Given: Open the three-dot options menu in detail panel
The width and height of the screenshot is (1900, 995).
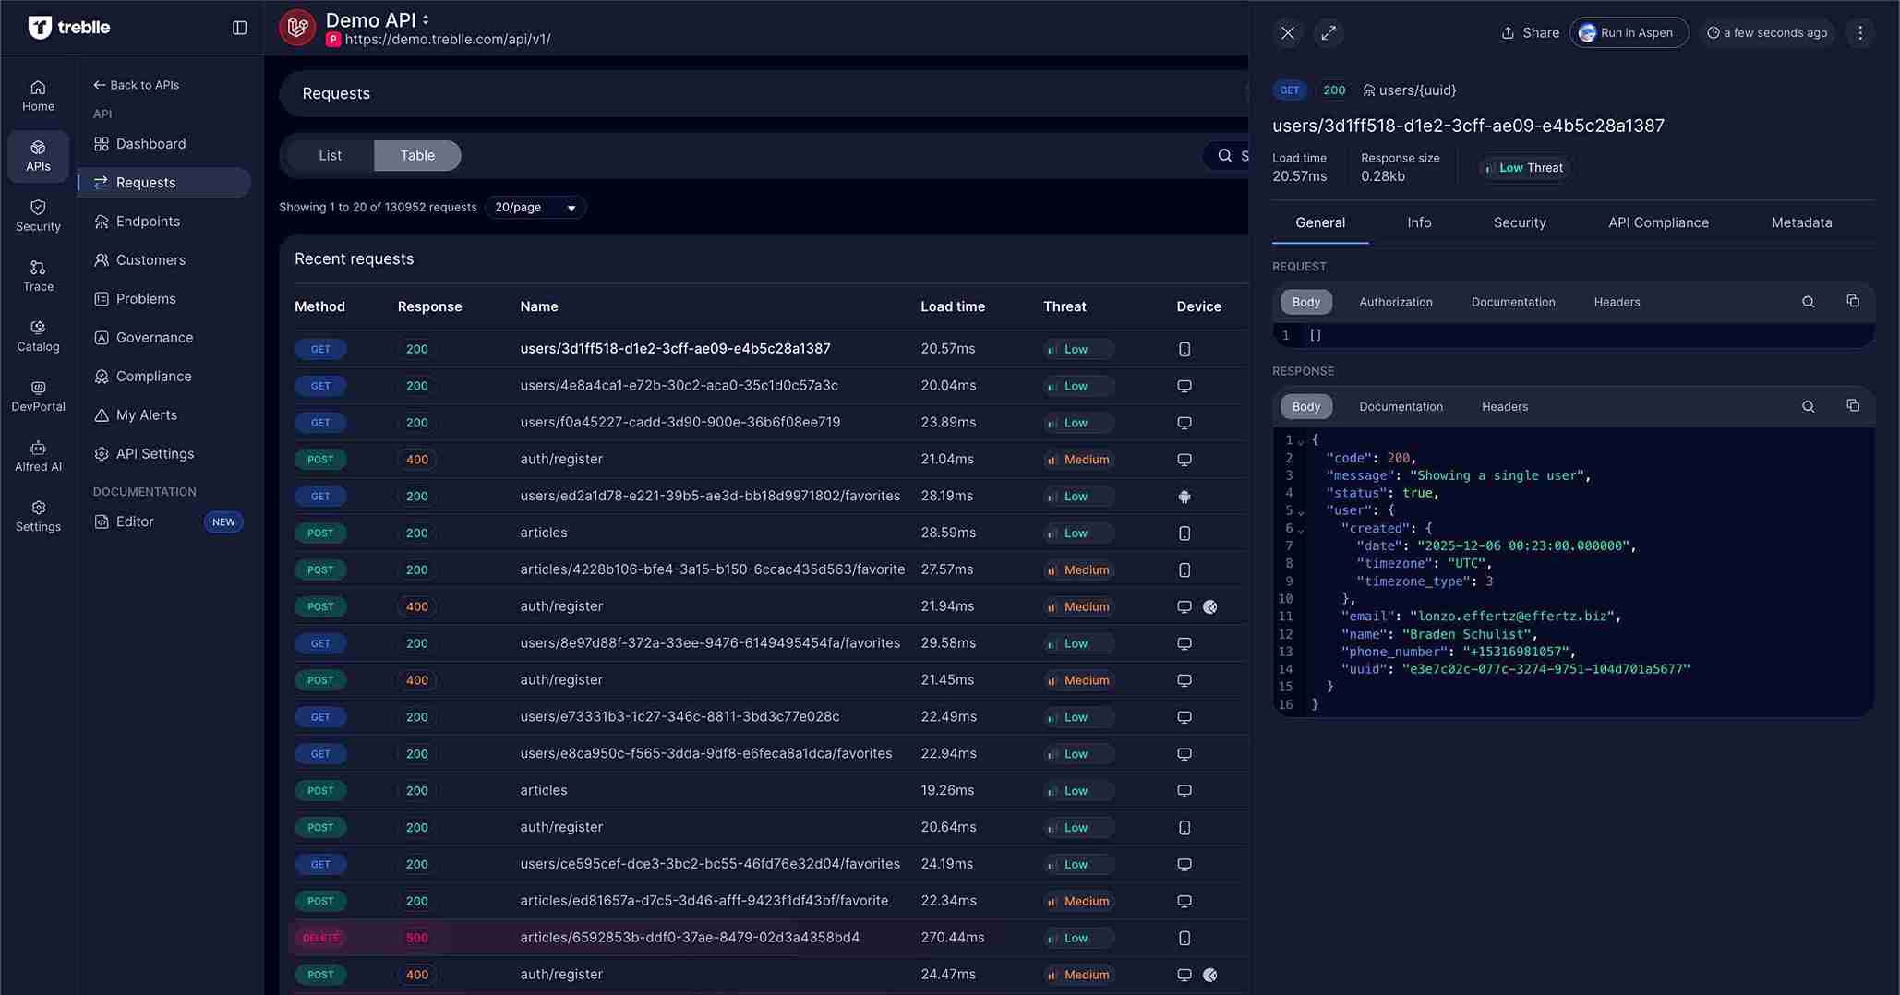Looking at the screenshot, I should (1859, 32).
